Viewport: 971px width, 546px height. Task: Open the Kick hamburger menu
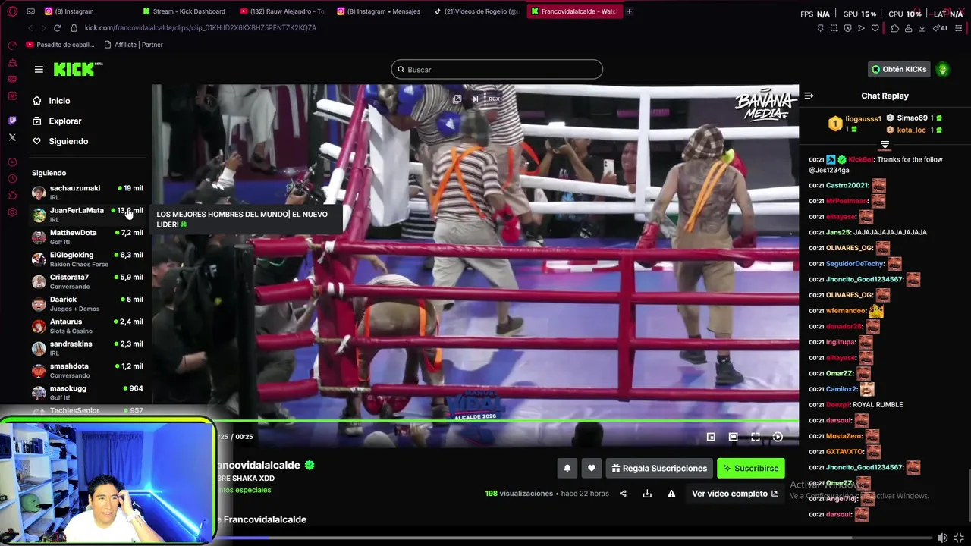[x=39, y=69]
